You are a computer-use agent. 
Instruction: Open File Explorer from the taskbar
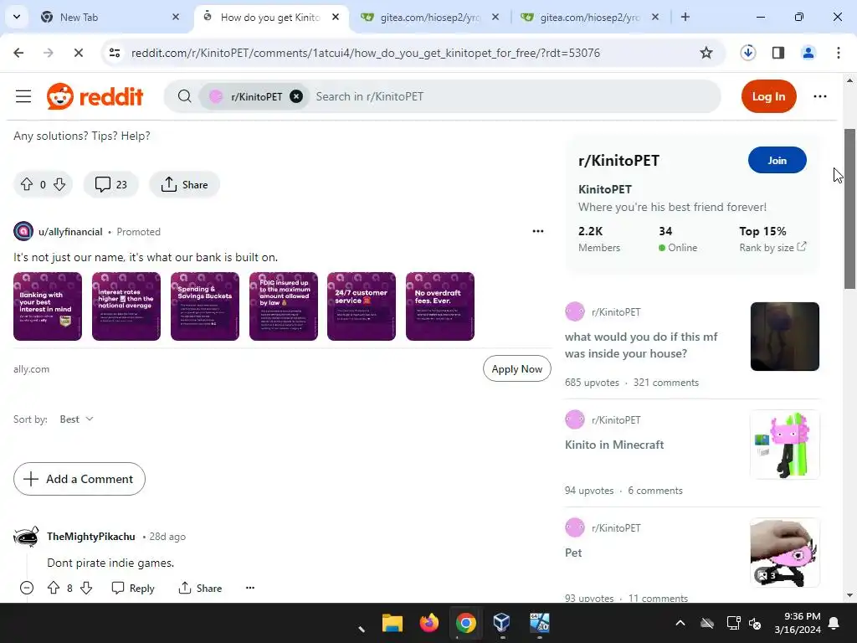click(x=393, y=623)
